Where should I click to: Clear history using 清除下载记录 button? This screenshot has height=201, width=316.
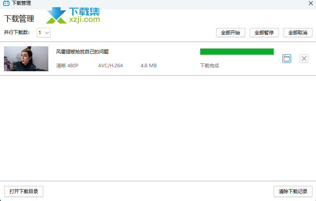click(293, 192)
